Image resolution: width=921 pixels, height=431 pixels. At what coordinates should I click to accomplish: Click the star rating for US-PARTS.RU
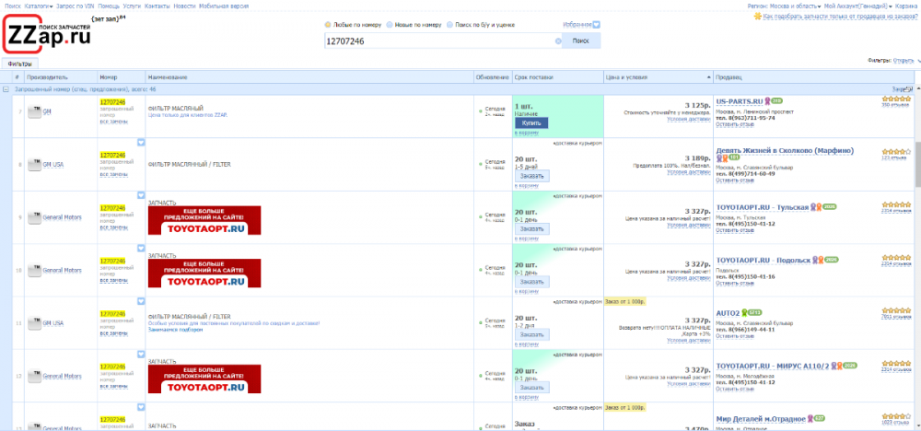[895, 99]
